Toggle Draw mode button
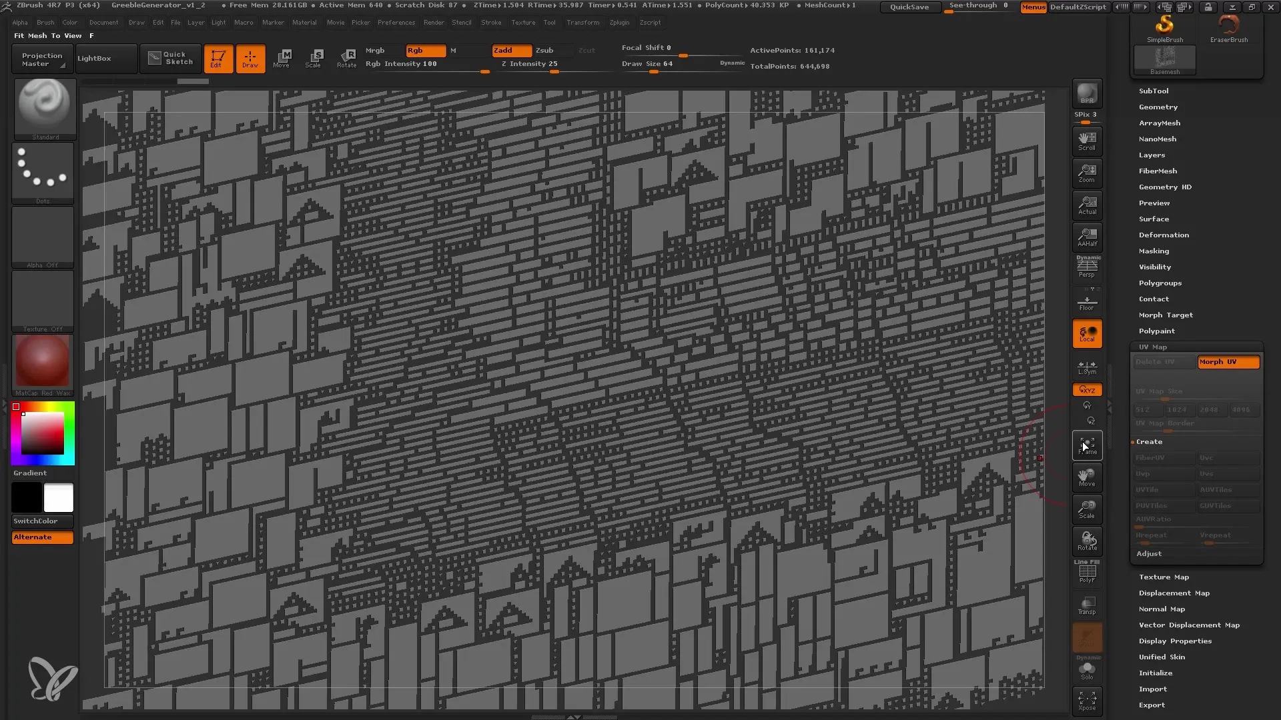 (250, 59)
